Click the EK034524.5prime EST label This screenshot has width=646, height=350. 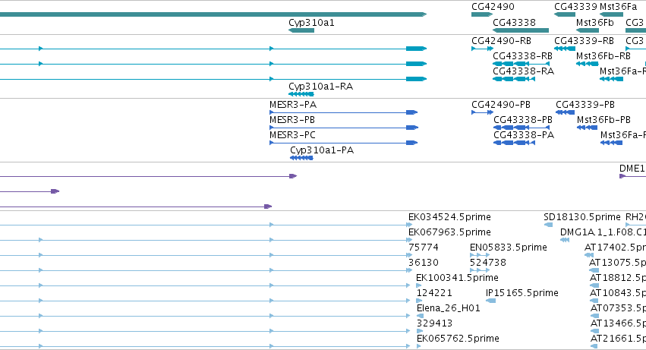[x=449, y=217]
